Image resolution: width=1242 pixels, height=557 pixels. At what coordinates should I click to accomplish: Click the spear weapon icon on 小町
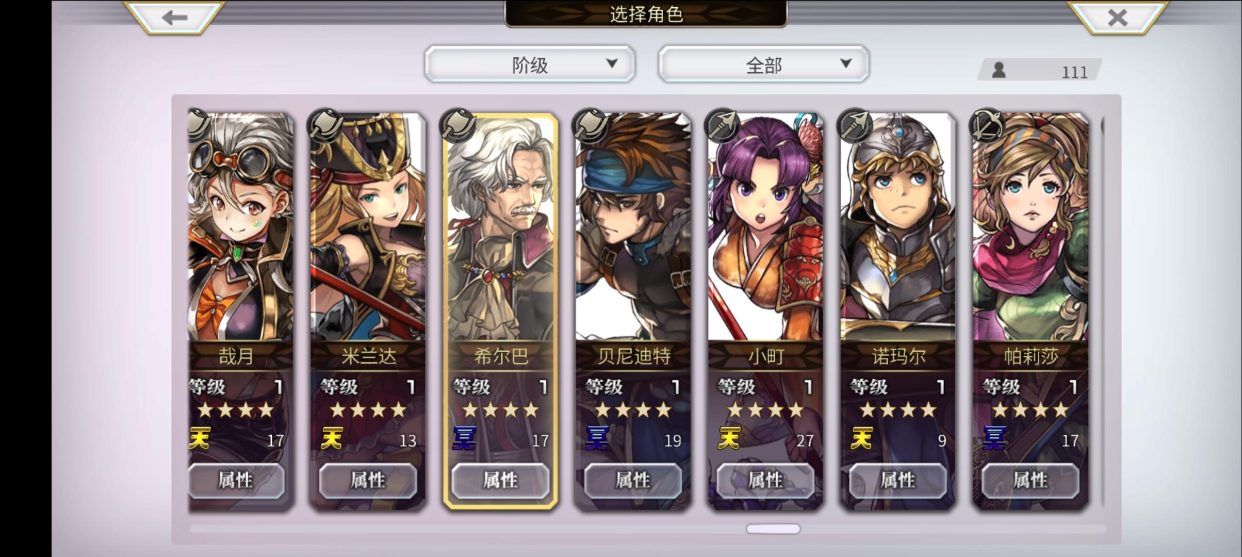pos(723,125)
